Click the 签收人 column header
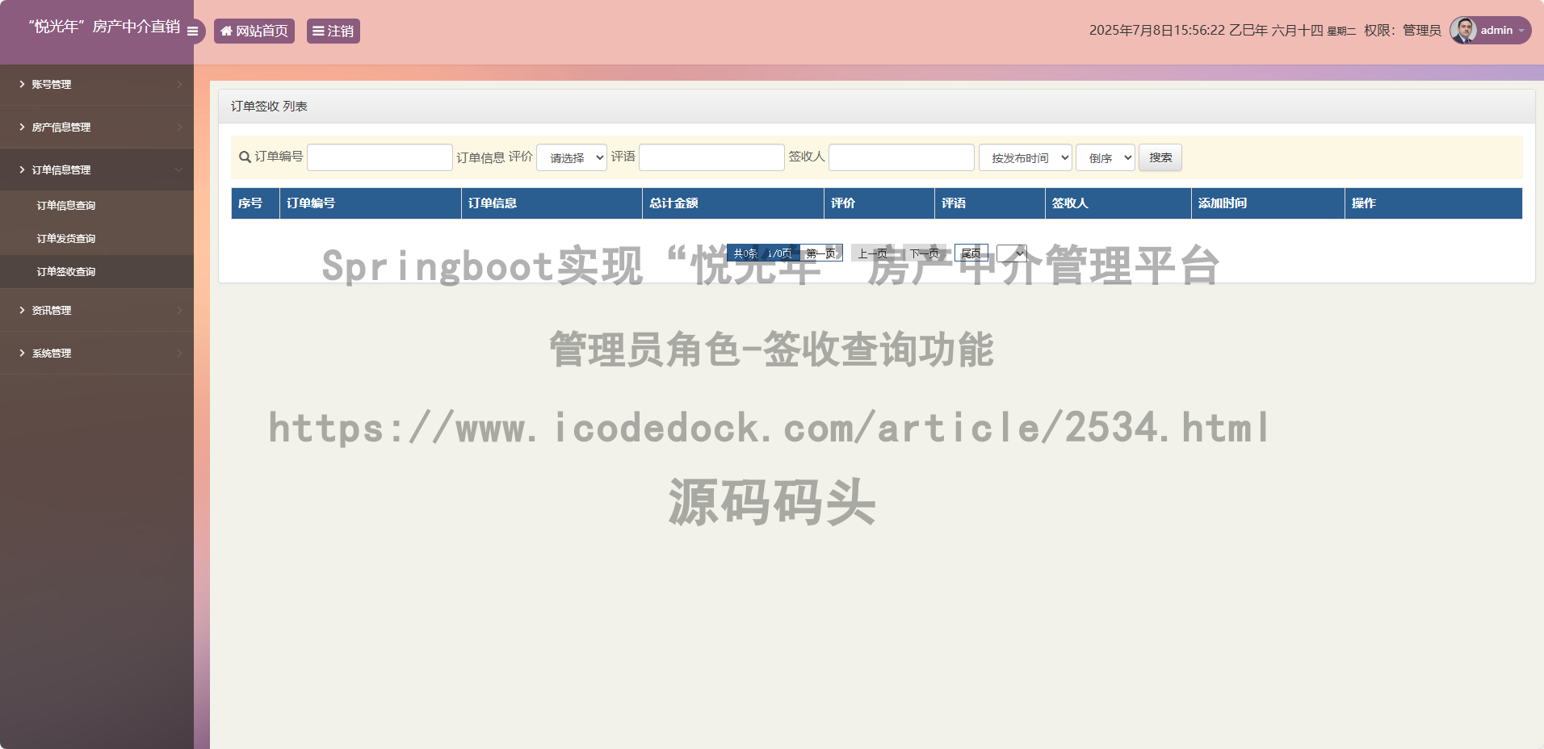1544x749 pixels. pos(1118,203)
